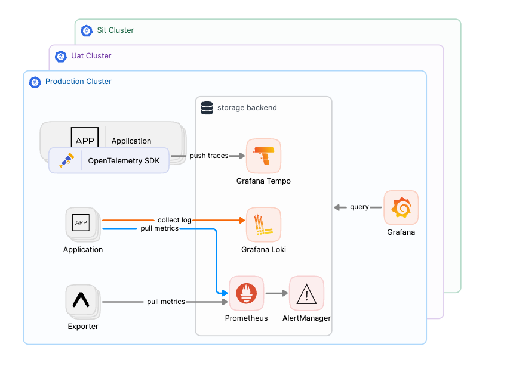
Task: Click the Grafana swirl icon
Action: click(x=401, y=207)
